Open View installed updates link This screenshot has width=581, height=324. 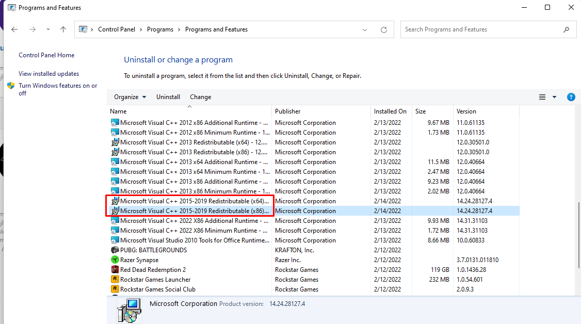49,74
